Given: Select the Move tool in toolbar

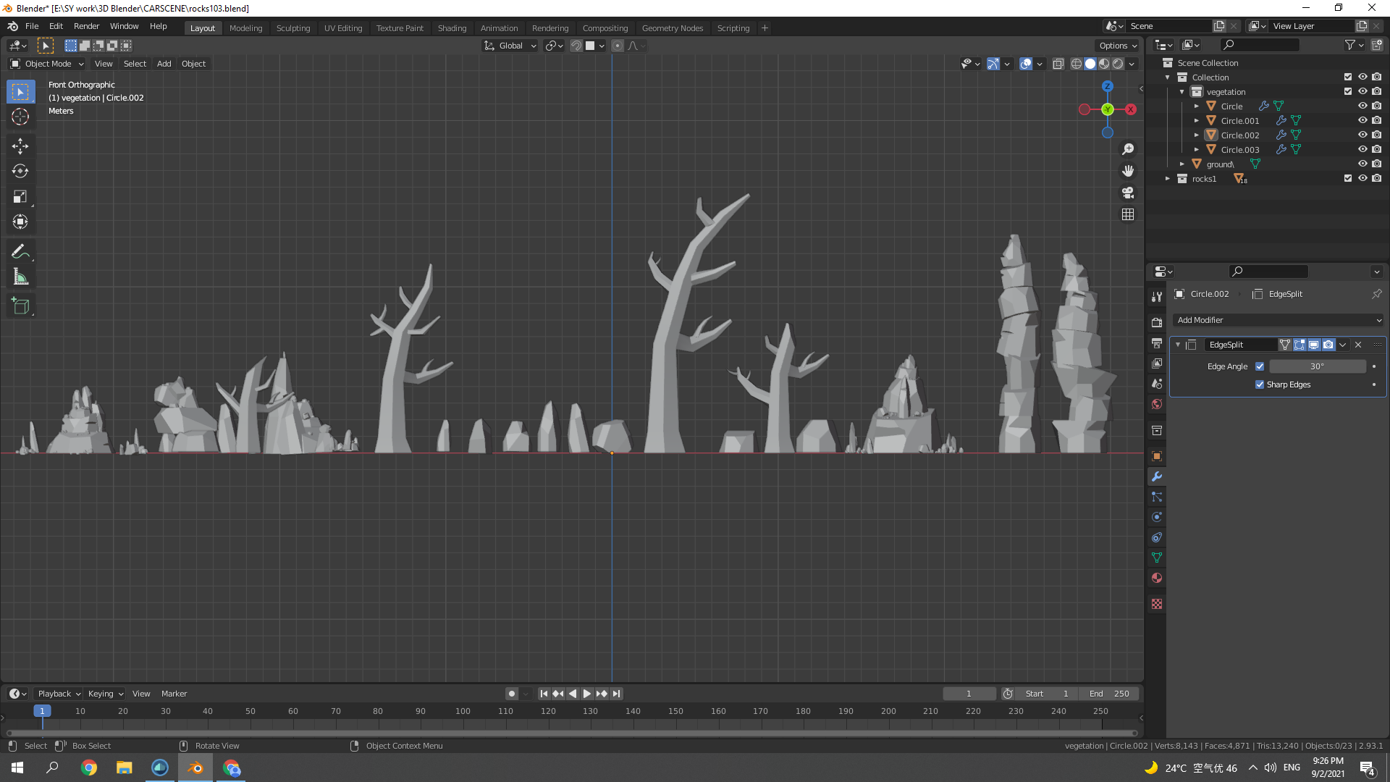Looking at the screenshot, I should tap(20, 146).
